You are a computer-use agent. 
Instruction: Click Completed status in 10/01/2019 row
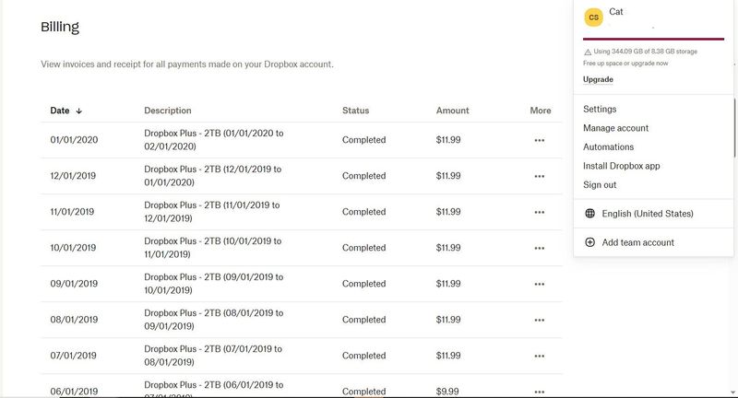tap(363, 248)
